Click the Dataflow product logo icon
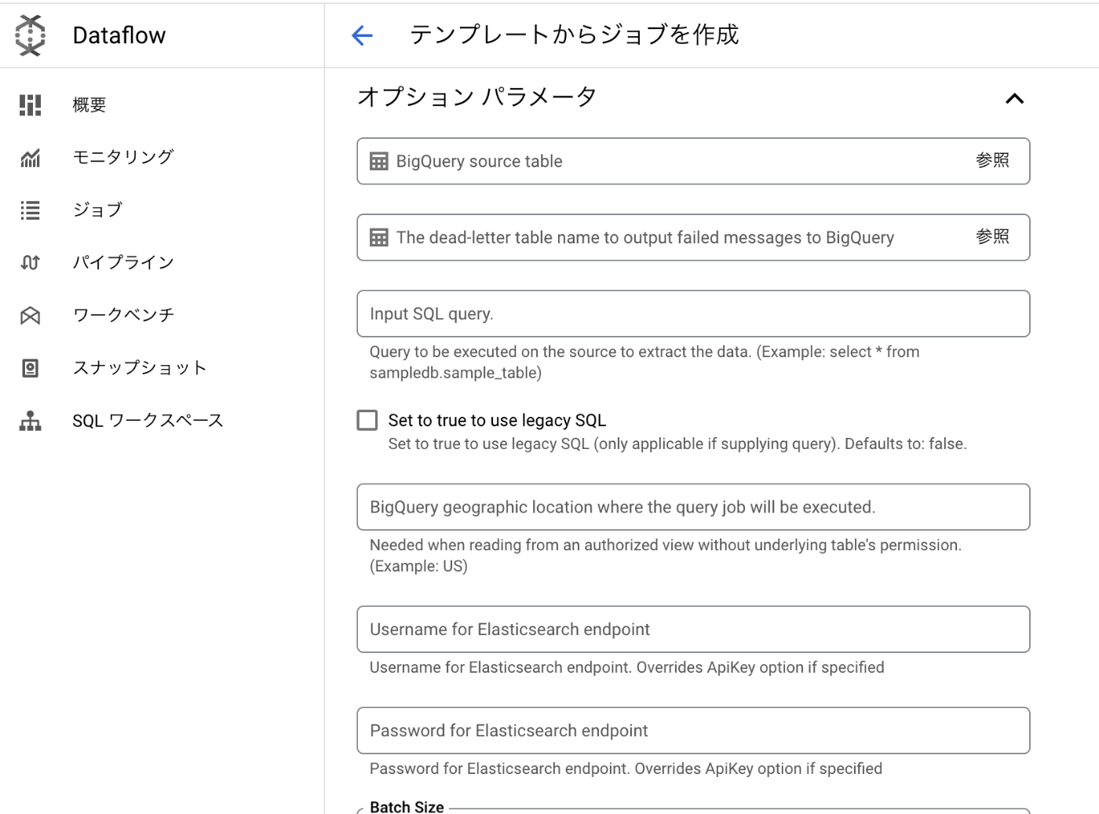Screen dimensions: 1099x814 coord(30,35)
